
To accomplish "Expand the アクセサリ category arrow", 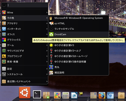I will pyautogui.click(x=47, y=23).
